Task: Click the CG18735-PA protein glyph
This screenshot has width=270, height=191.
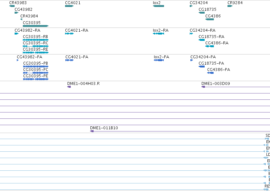Action: 202,67
